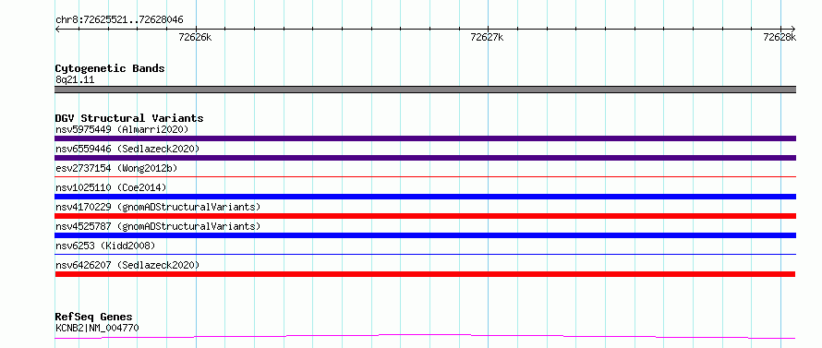Open variant nsv6559446 (Sedlazeck2020) label
This screenshot has width=822, height=348.
click(x=127, y=149)
